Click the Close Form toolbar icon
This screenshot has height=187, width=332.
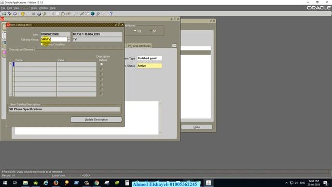(x=45, y=14)
